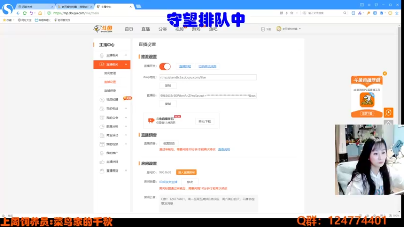This screenshot has width=404, height=227.
Task: Click the 设置预告 button
Action: point(169,143)
